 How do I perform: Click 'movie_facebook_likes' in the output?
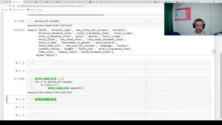point(96,52)
